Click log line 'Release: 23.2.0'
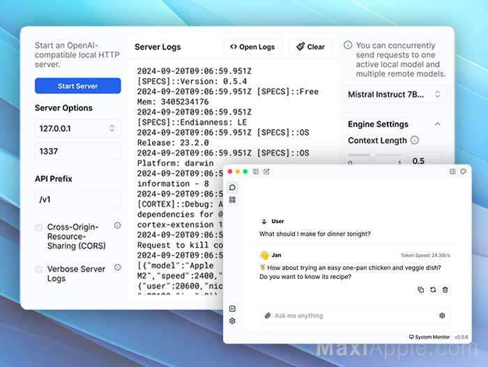 [x=173, y=143]
